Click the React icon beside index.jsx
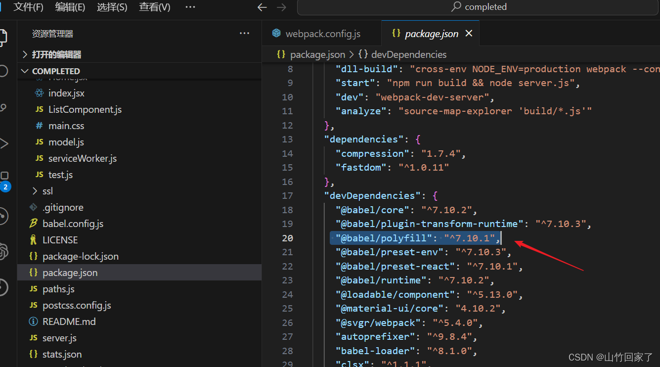The image size is (660, 367). (x=39, y=93)
